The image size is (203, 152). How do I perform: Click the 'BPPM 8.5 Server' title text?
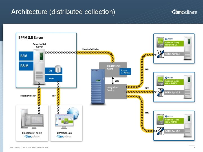point(31,38)
